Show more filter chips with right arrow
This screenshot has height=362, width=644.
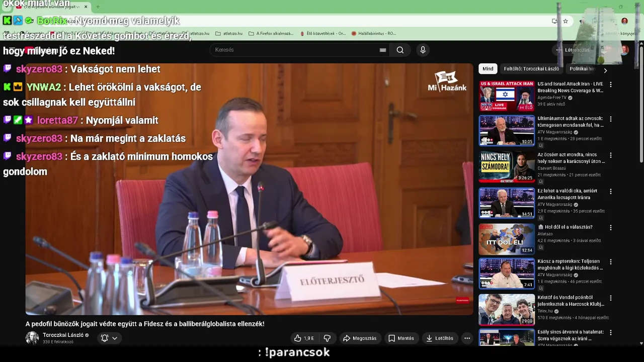[605, 70]
